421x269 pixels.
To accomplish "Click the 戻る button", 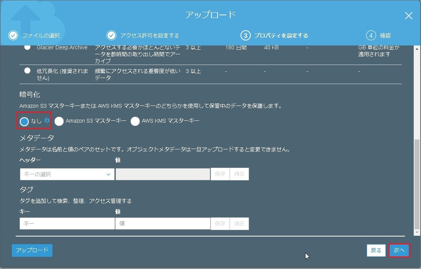I will (x=376, y=250).
